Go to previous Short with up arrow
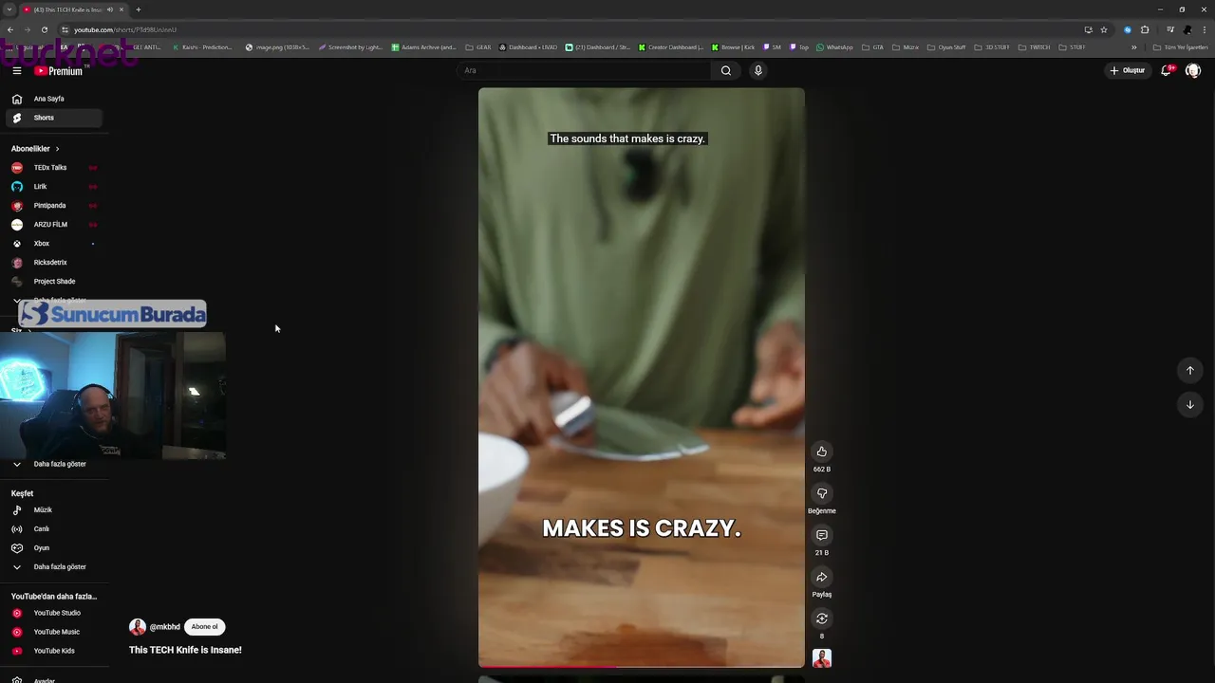The height and width of the screenshot is (683, 1215). point(1190,371)
